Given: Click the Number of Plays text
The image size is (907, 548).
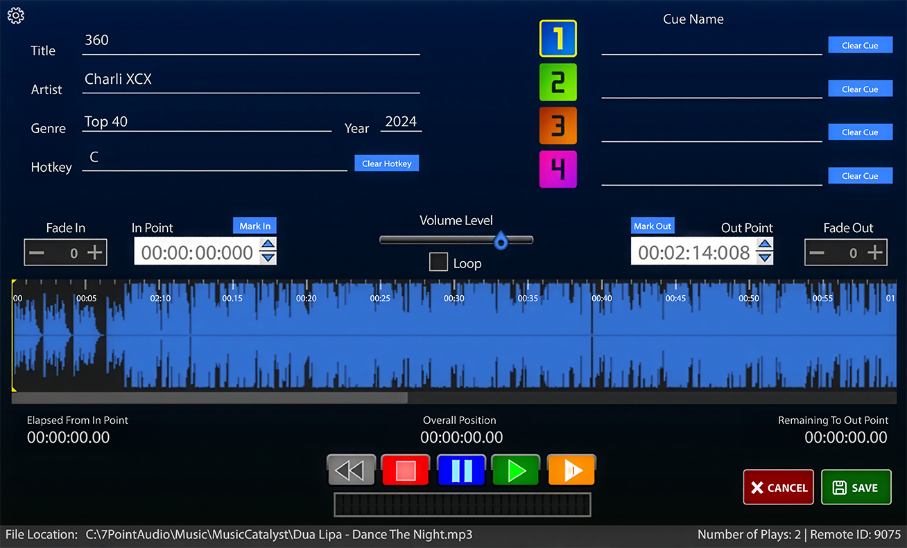Looking at the screenshot, I should (x=749, y=535).
